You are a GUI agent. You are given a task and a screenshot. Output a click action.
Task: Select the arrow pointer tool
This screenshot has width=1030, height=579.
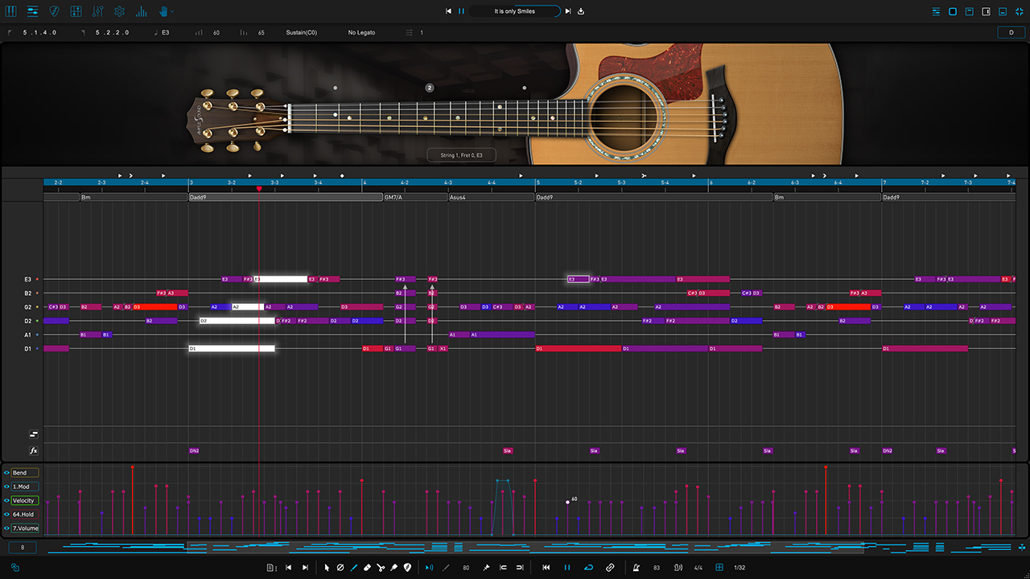tap(327, 568)
